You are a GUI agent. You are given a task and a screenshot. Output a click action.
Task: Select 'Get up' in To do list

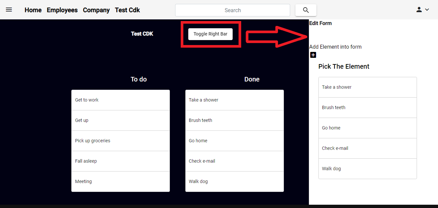click(121, 120)
